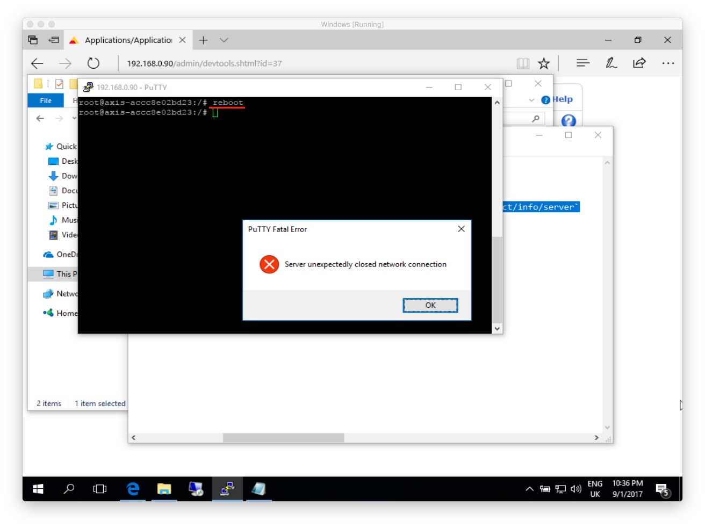Add this page to favorites star
Screen dimensions: 705x528
[544, 63]
